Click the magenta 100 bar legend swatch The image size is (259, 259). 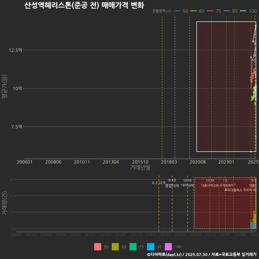click(x=168, y=247)
